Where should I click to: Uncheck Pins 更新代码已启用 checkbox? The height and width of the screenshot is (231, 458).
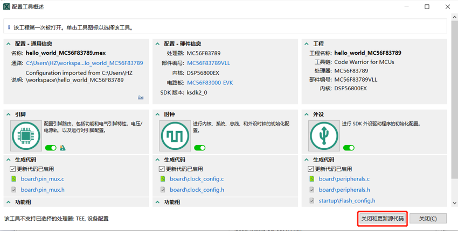click(x=13, y=169)
